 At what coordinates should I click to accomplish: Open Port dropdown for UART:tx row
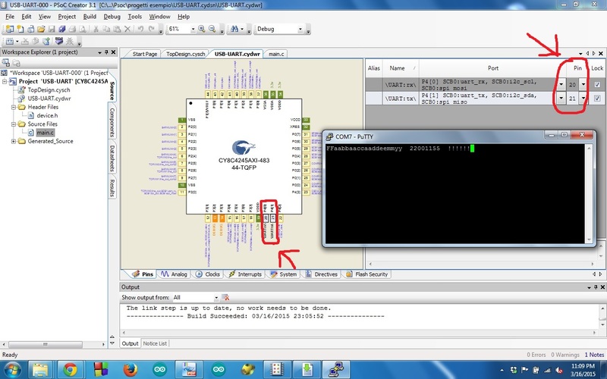coord(561,99)
